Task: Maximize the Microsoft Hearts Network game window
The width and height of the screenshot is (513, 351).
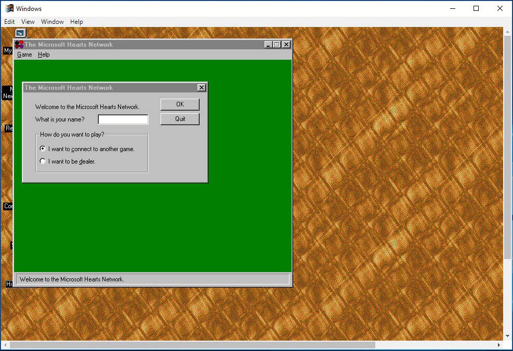Action: 277,45
